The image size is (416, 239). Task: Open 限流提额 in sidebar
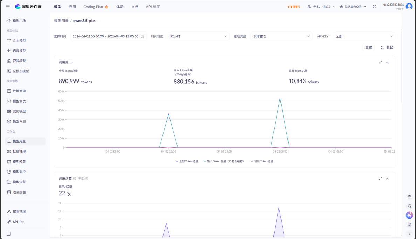(x=25, y=192)
